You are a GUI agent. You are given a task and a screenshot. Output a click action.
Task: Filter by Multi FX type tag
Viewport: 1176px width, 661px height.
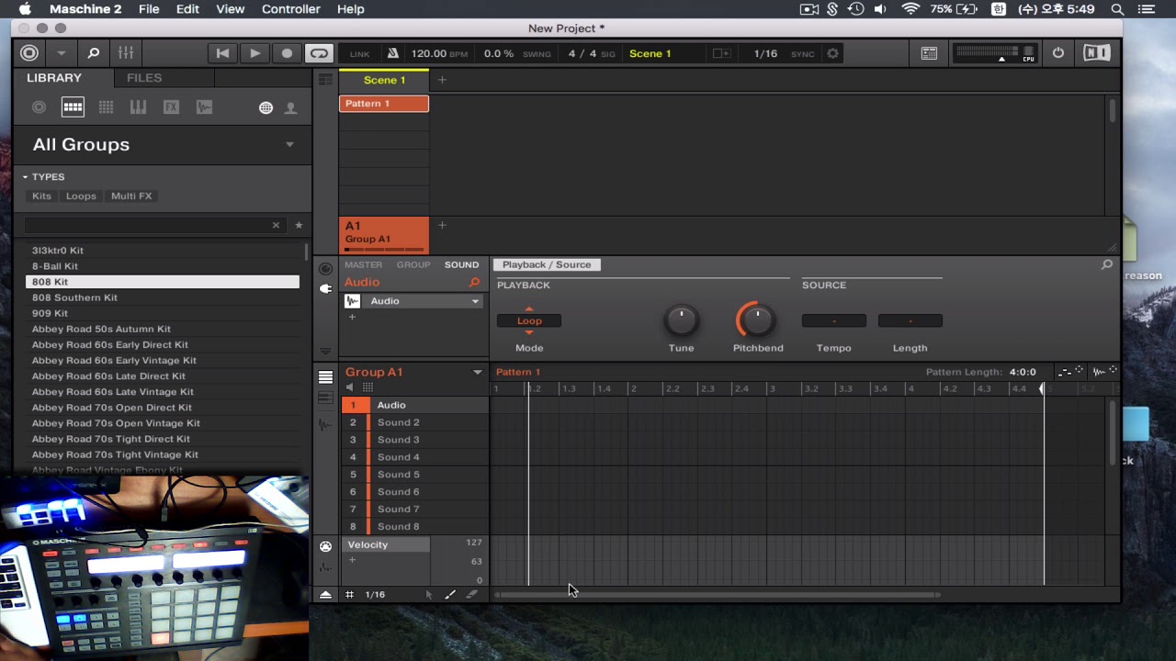click(131, 196)
